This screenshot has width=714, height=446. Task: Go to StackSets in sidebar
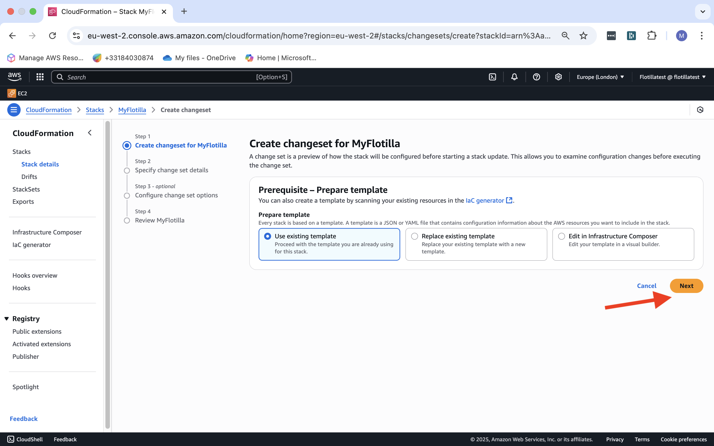click(x=26, y=189)
